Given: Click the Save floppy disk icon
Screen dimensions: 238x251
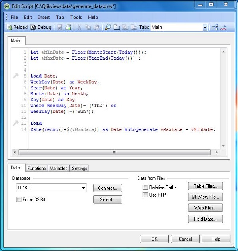Looking at the screenshot, I should point(60,27).
